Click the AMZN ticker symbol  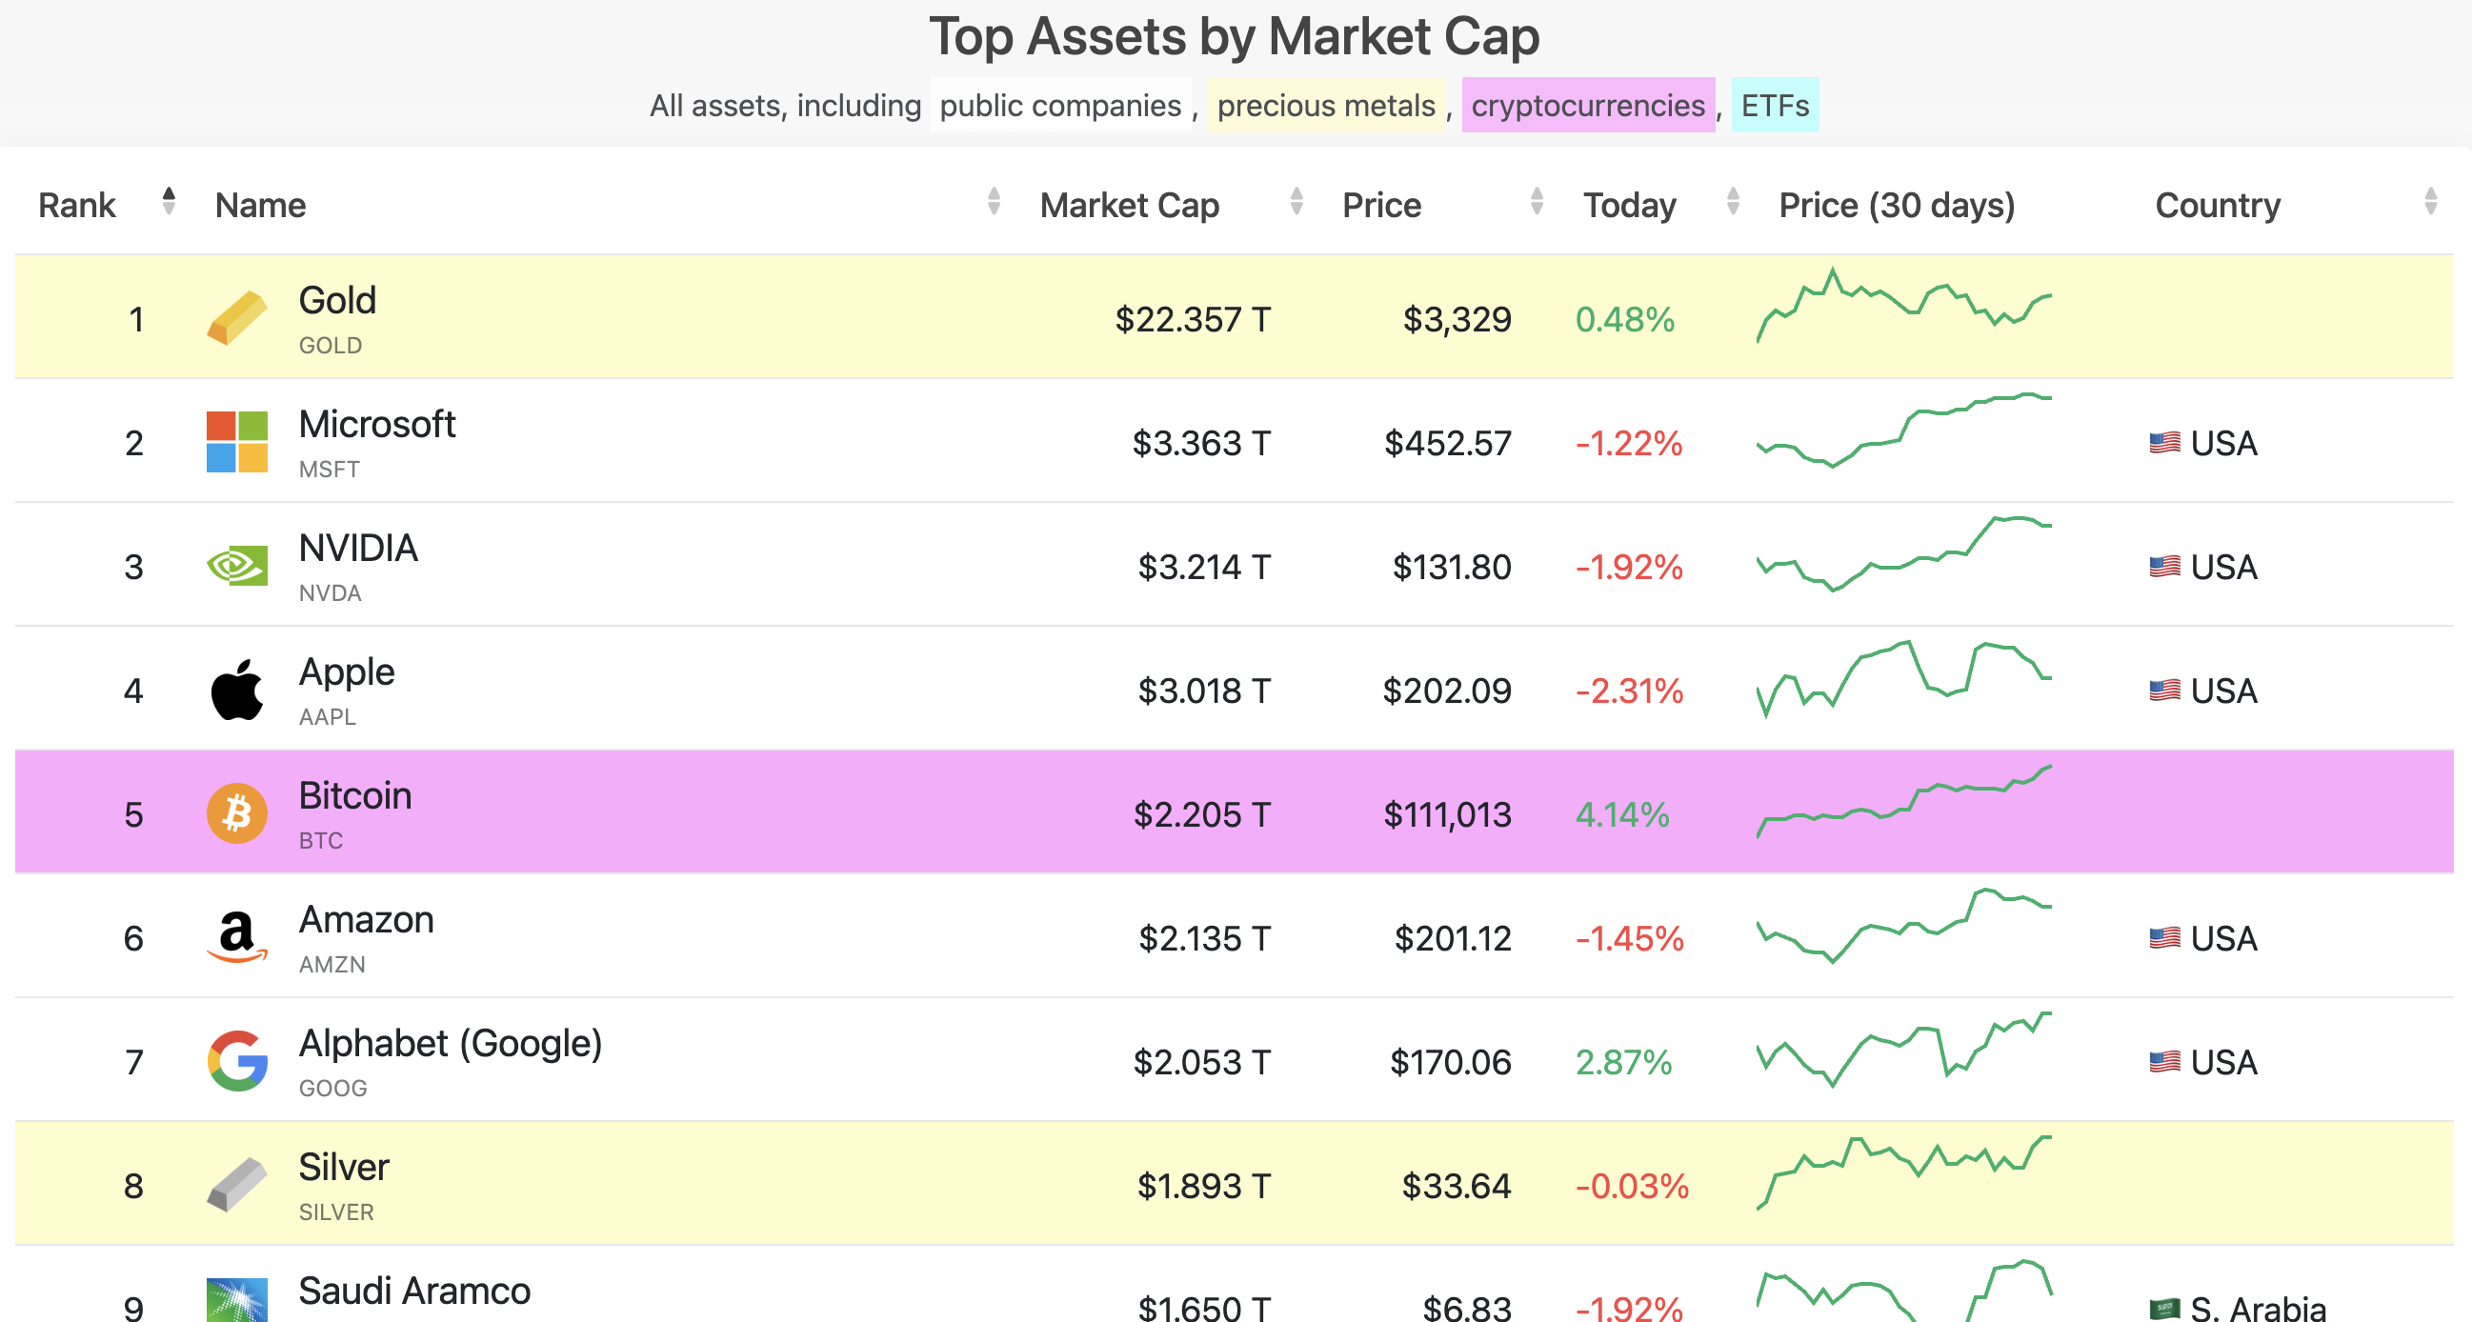click(x=332, y=964)
